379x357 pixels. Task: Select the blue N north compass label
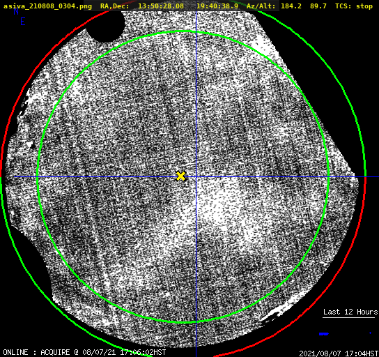pos(16,11)
